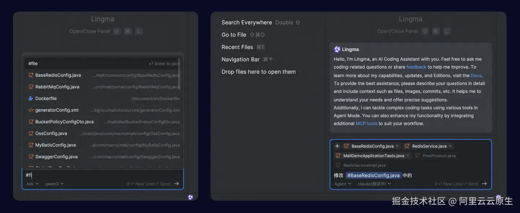The height and width of the screenshot is (213, 520).
Task: Open the Ask mode dropdown
Action: (x=32, y=184)
